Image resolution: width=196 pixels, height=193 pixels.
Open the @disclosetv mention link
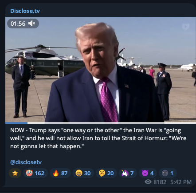(x=26, y=162)
